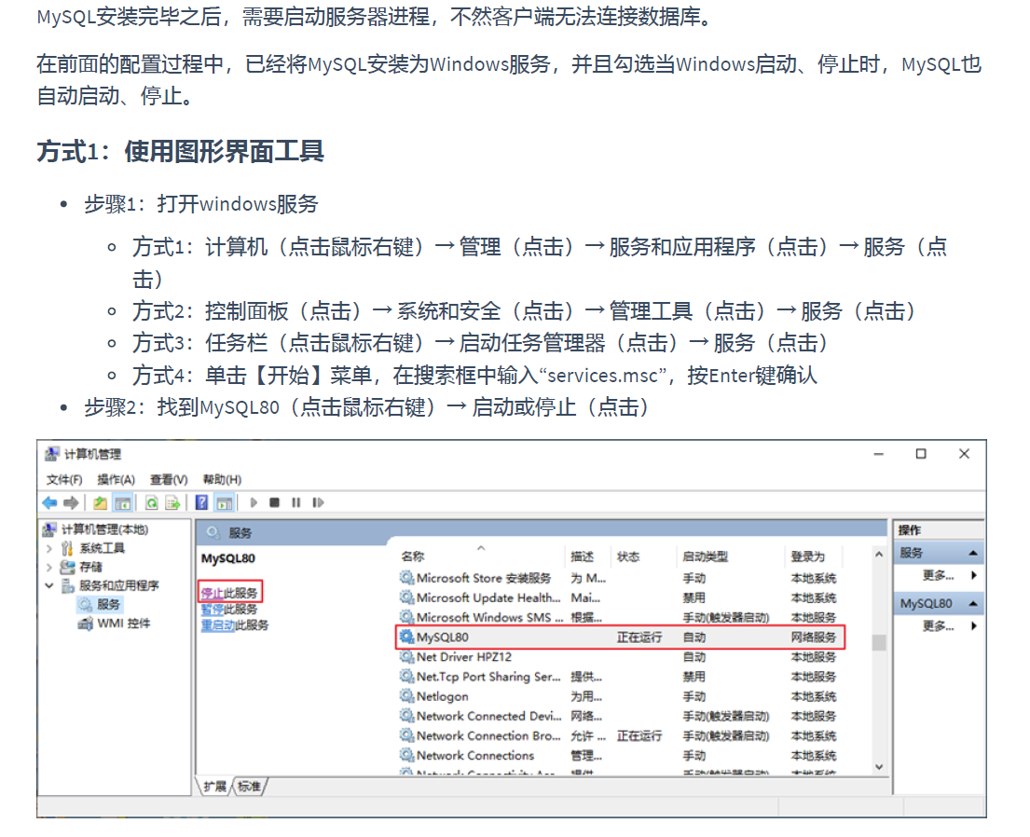Screen dimensions: 1030x837
Task: Sort by the 状态 column header
Action: [x=628, y=556]
